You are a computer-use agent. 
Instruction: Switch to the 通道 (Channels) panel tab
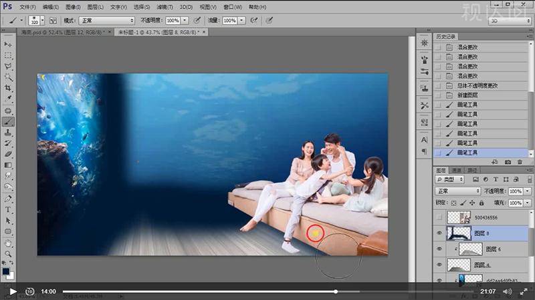457,170
